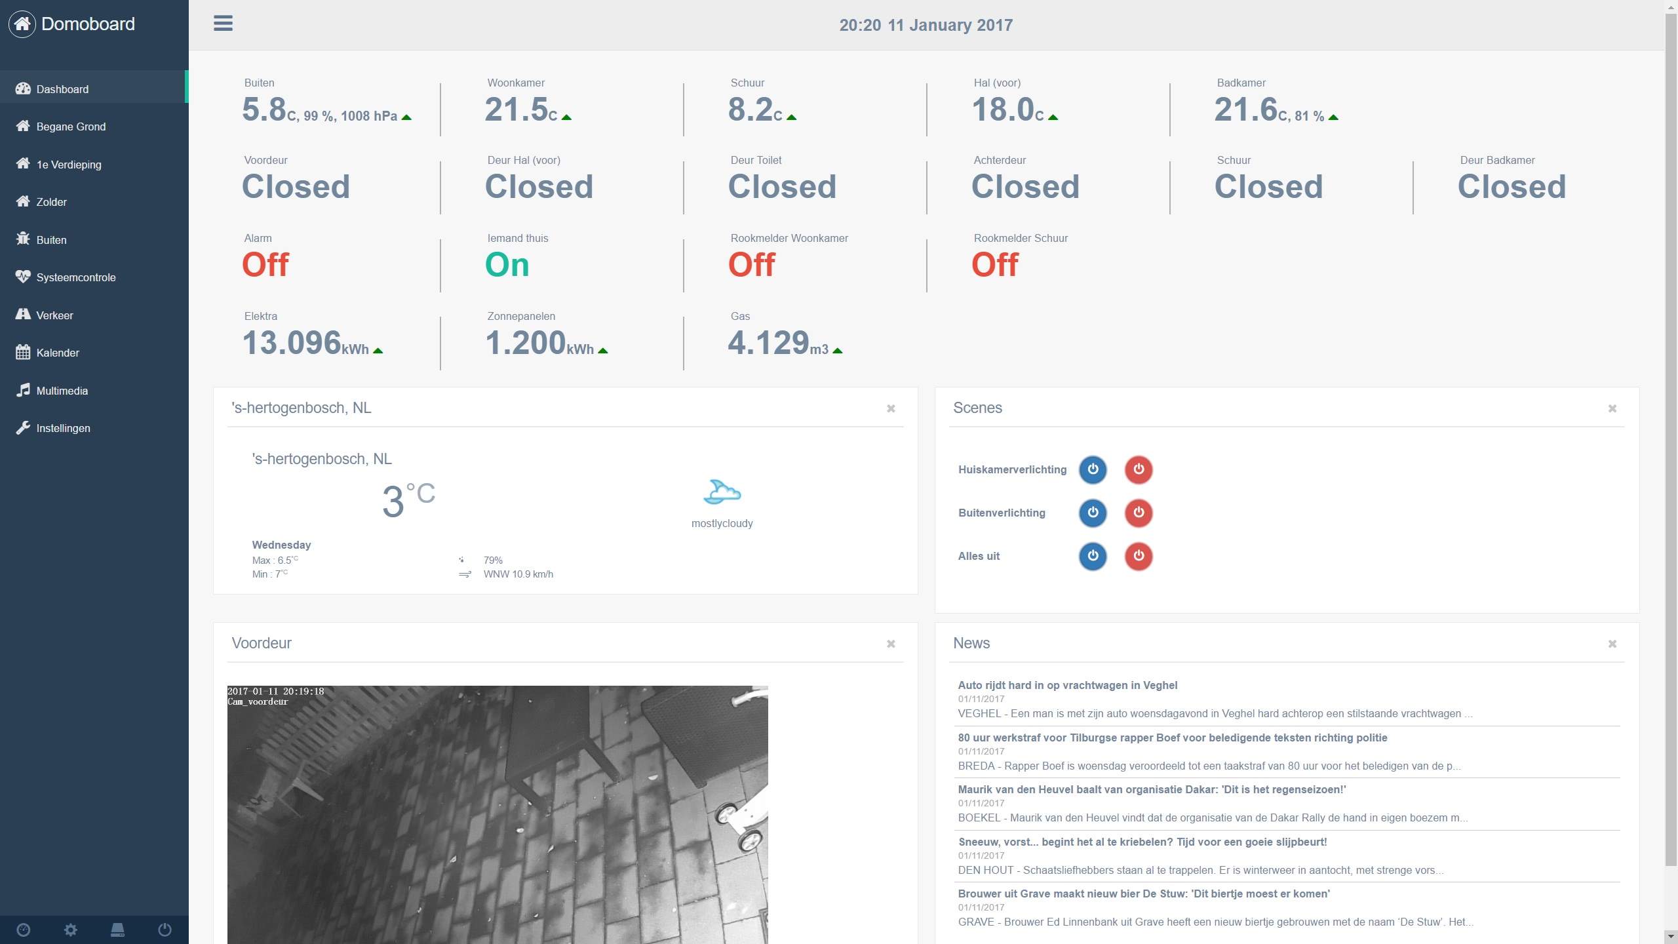This screenshot has height=944, width=1678.
Task: Click Rookmelder Schuur Off status
Action: tap(995, 265)
